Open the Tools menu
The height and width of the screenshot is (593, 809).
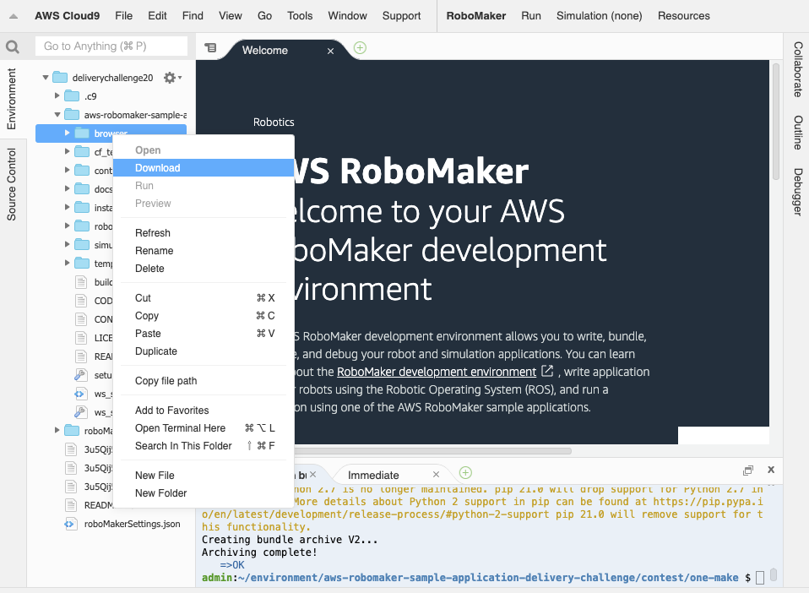[x=300, y=16]
